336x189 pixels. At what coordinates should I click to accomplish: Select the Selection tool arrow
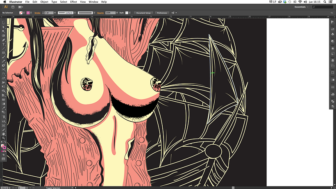coord(3,23)
